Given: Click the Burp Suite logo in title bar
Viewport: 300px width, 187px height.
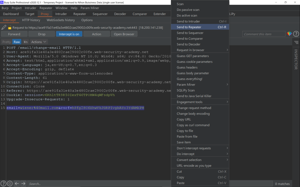Looking at the screenshot, I should coord(2,2).
